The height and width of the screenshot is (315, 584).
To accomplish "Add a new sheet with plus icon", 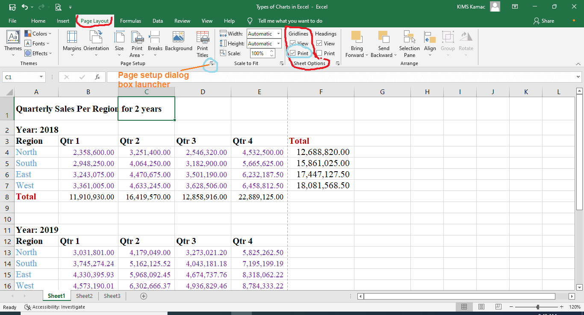I will [144, 296].
